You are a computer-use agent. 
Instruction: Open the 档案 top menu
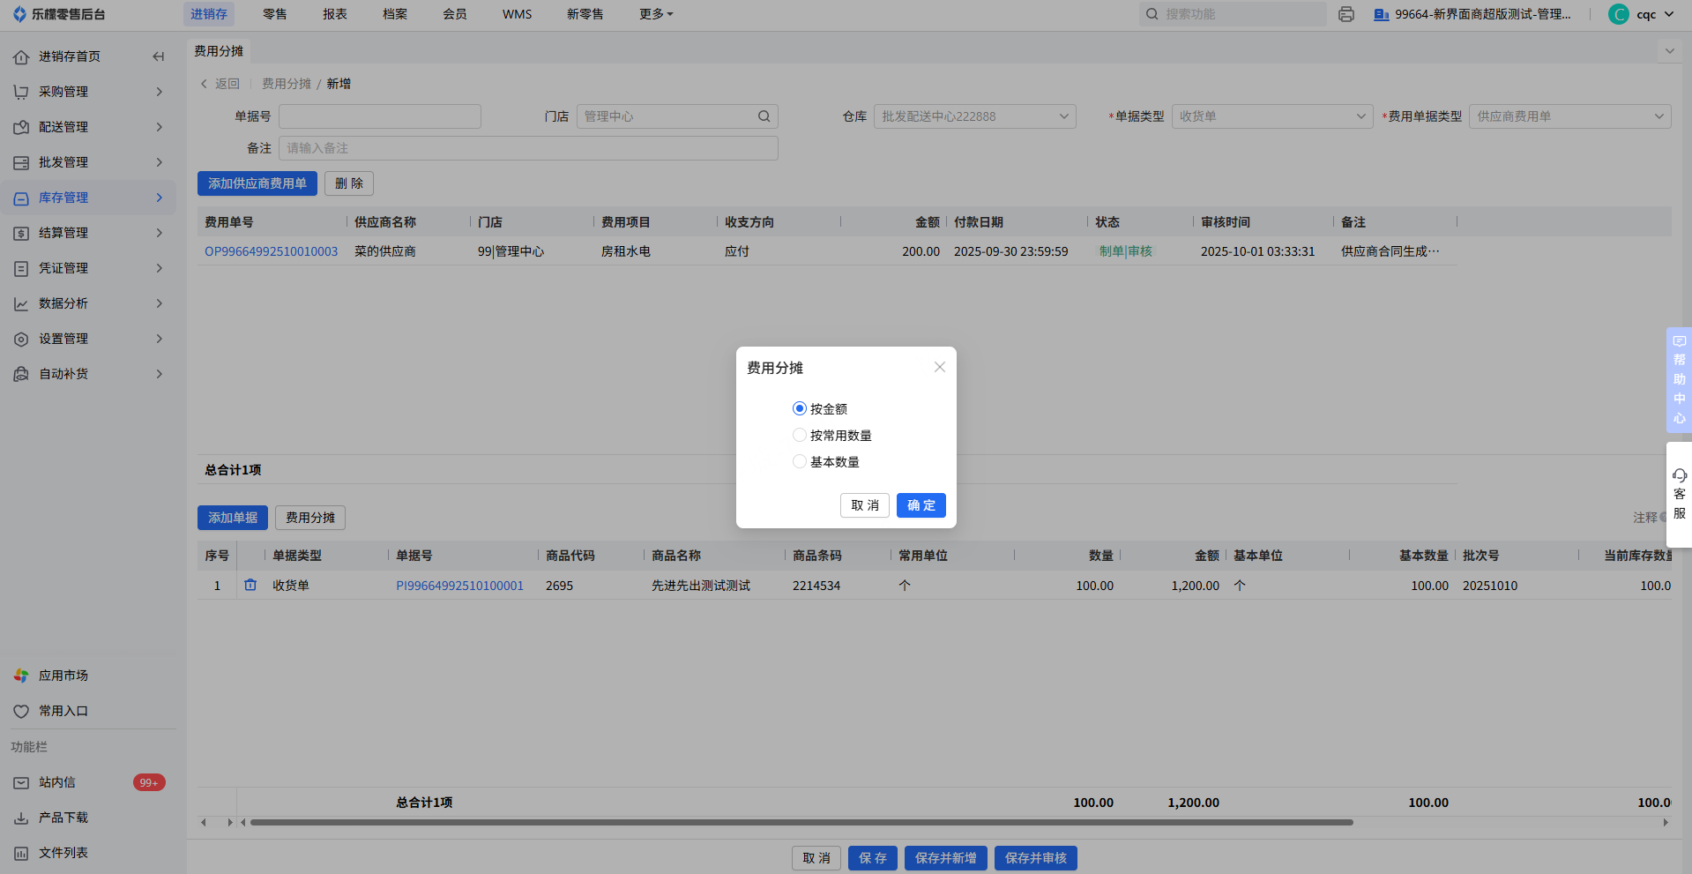(x=395, y=14)
